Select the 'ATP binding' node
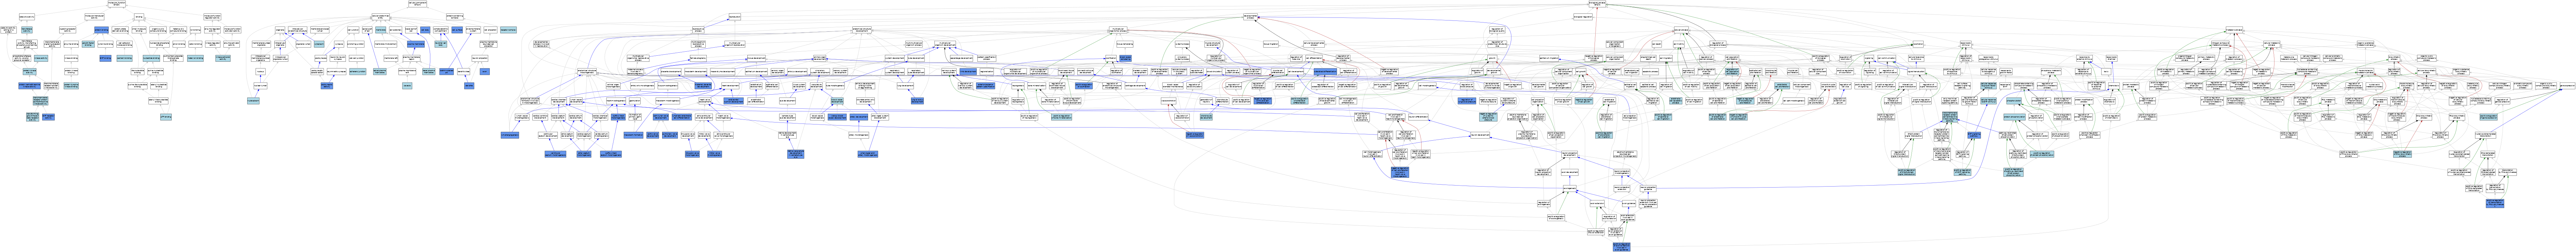Screen dimensions: 2576x252 166,117
